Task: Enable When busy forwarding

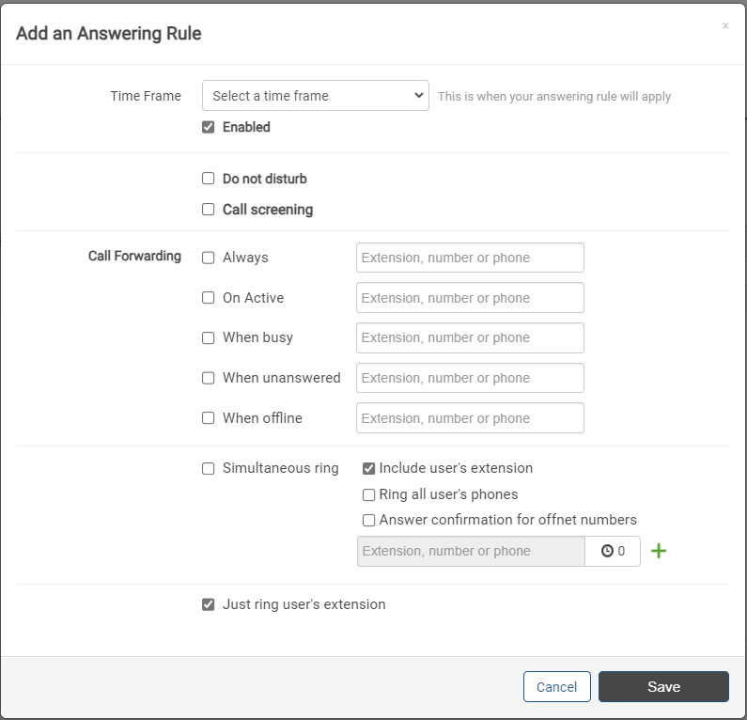Action: [209, 337]
